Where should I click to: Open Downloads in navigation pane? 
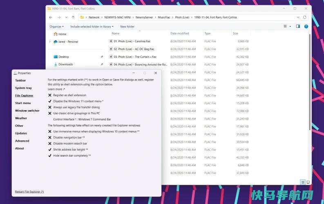pos(63,64)
